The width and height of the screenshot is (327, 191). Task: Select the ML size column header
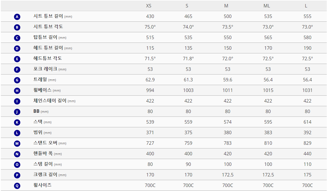tap(267, 6)
